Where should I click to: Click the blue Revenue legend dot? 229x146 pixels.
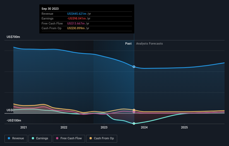pyautogui.click(x=9, y=138)
